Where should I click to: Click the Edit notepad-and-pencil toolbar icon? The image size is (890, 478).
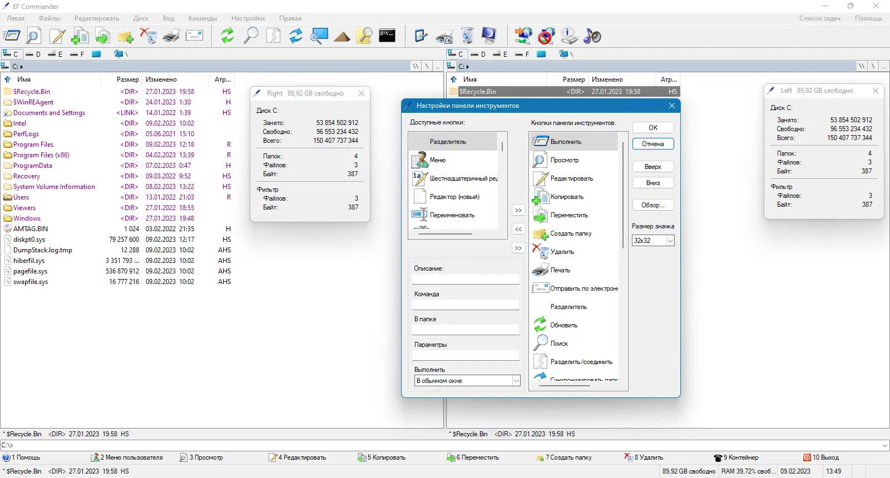(x=57, y=36)
